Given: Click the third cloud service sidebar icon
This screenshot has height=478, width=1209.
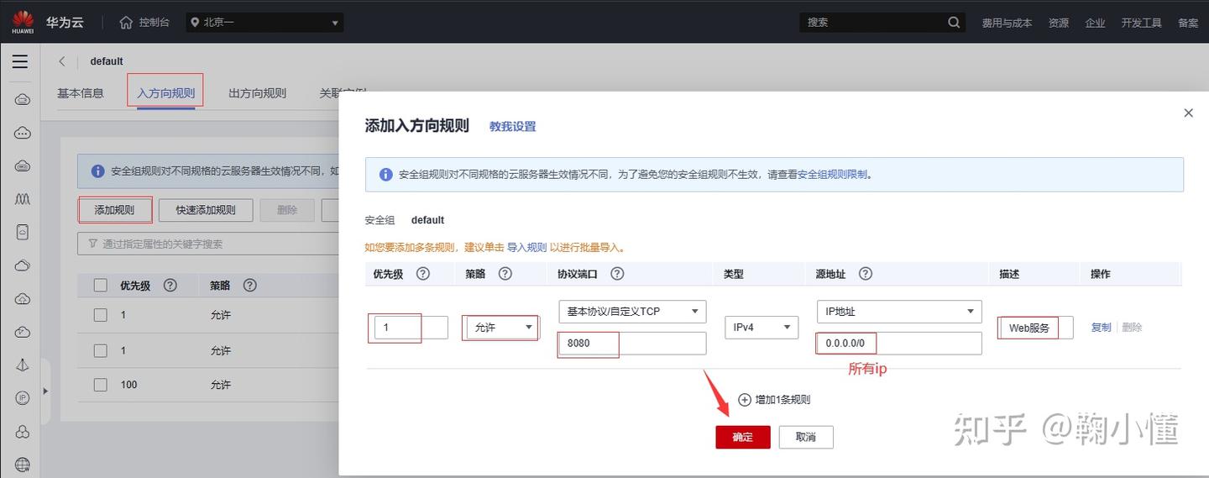Looking at the screenshot, I should (x=23, y=165).
